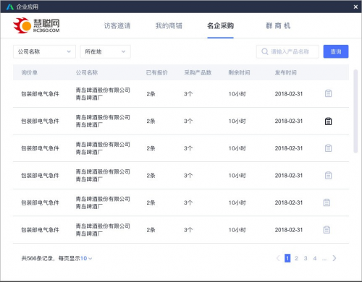
Task: Open clipboard icon in last inquiry row
Action: point(327,230)
